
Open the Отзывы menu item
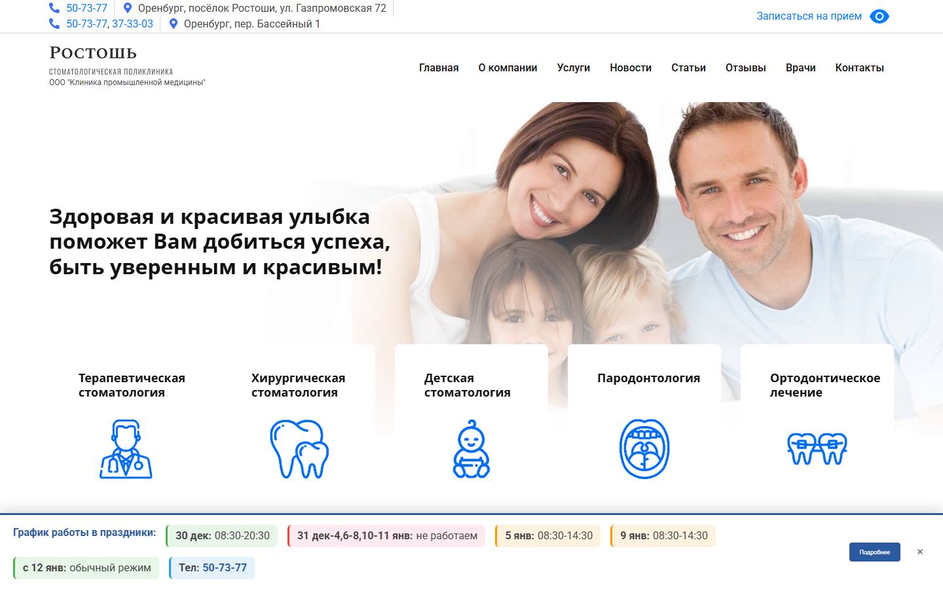tap(746, 68)
